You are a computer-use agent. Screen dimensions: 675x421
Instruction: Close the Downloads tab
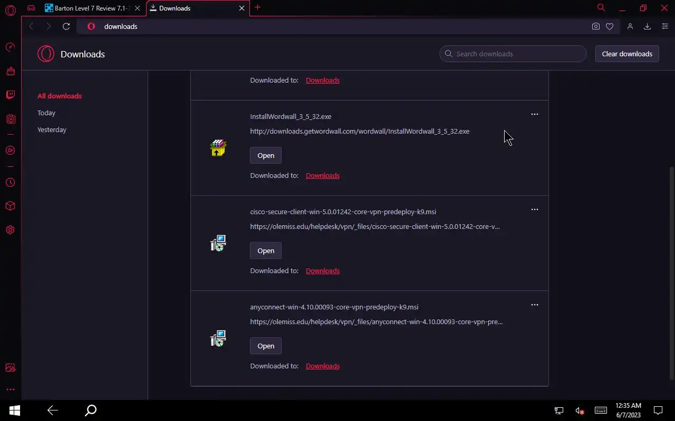tap(242, 8)
